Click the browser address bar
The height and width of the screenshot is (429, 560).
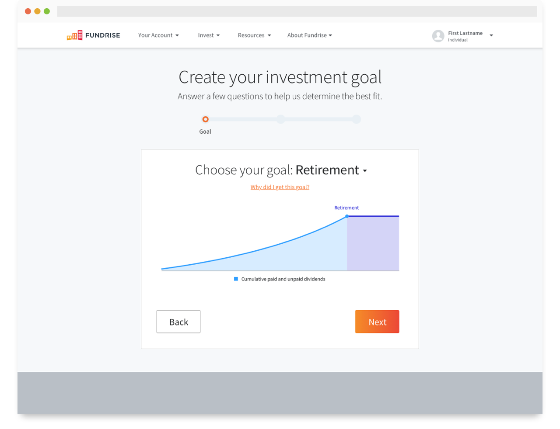coord(297,11)
